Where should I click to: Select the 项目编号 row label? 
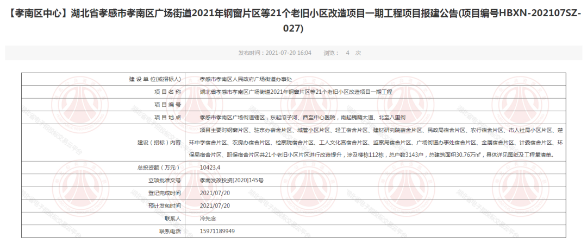[167, 104]
